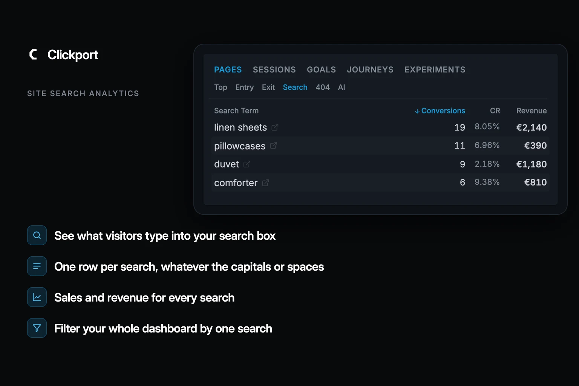Open the GOALS tab
This screenshot has height=386, width=579.
click(321, 70)
